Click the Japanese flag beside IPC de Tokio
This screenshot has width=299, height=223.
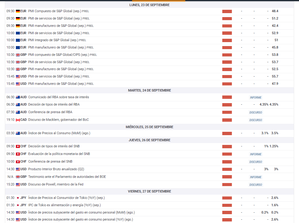(x=18, y=205)
